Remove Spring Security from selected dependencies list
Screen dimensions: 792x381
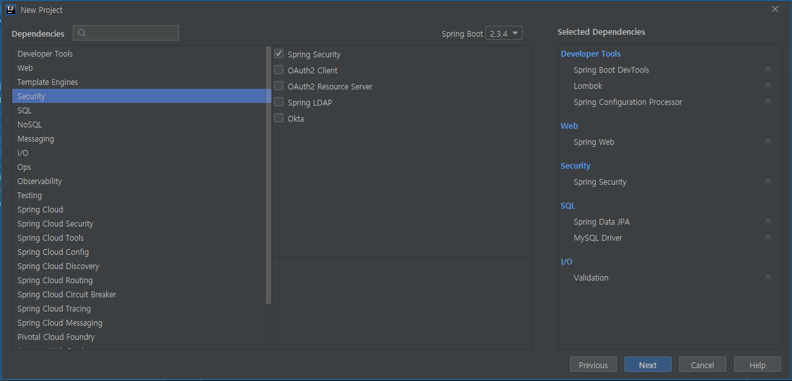[768, 181]
